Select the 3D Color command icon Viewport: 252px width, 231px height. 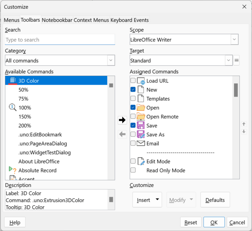[x=13, y=80]
